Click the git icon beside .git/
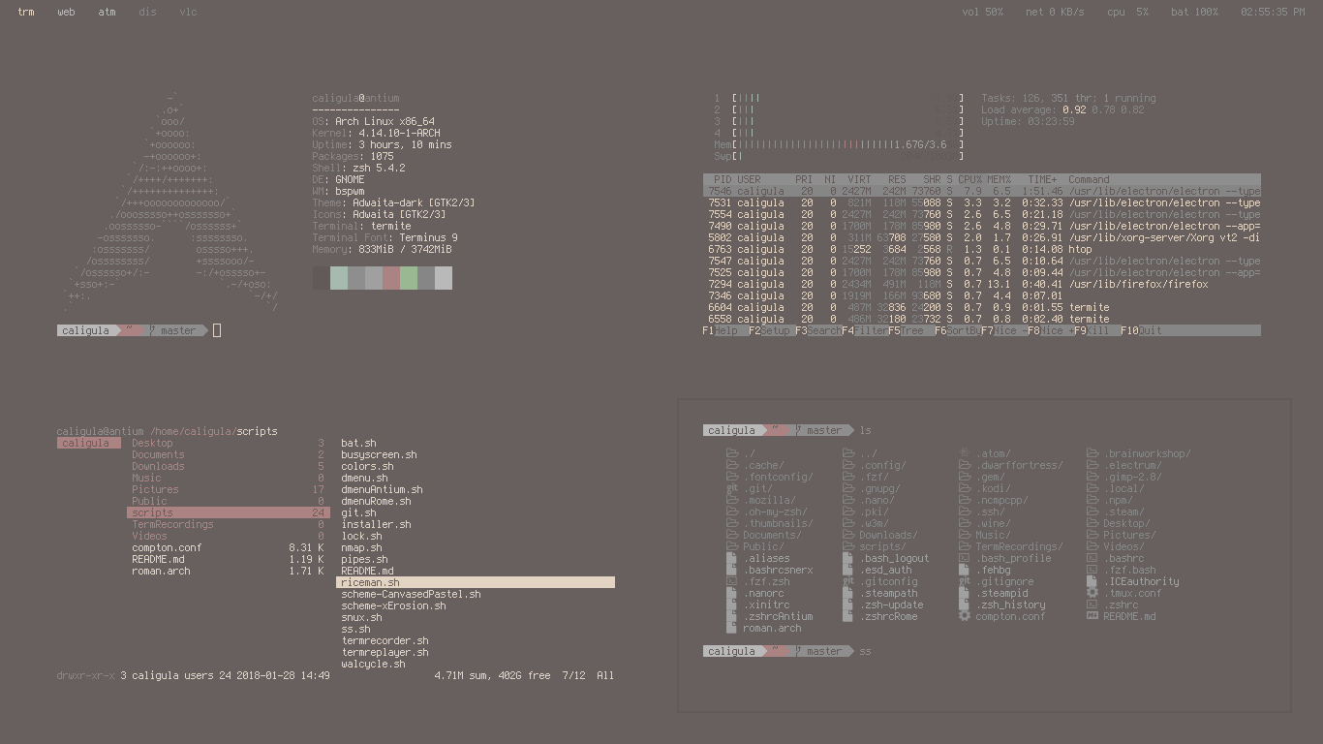1323x744 pixels. click(x=732, y=488)
